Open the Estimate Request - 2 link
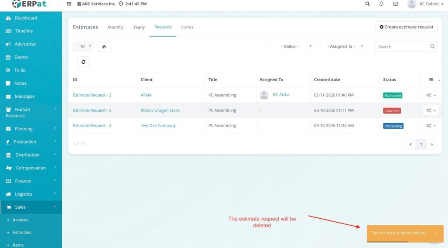The height and width of the screenshot is (248, 448). click(x=92, y=95)
